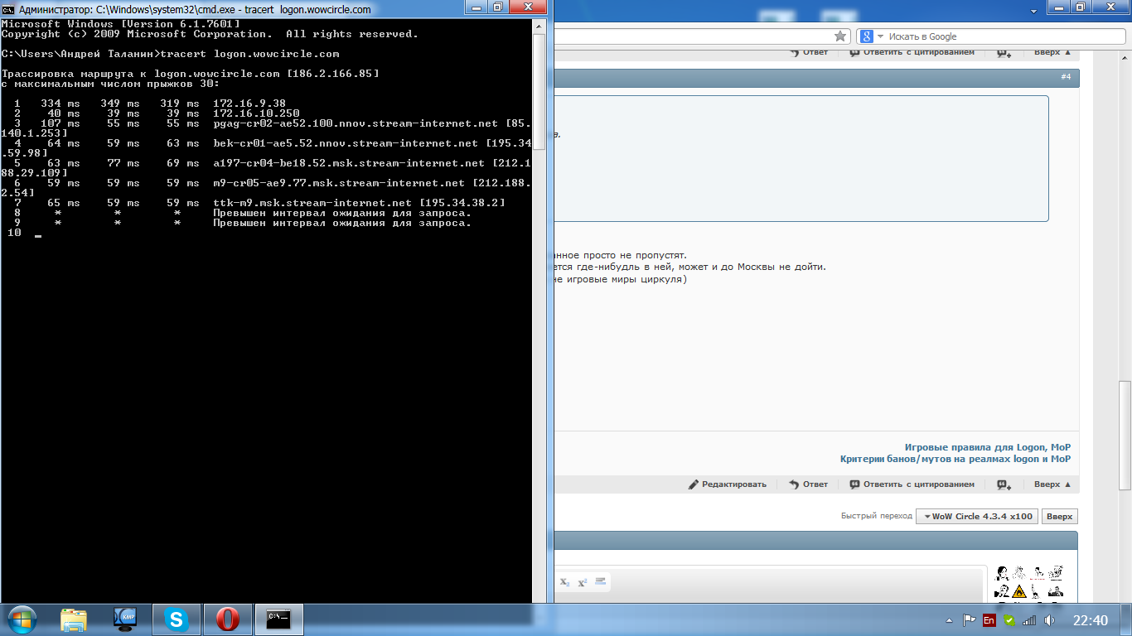Click 'Редактировать' to edit the post
The width and height of the screenshot is (1132, 636).
(728, 484)
